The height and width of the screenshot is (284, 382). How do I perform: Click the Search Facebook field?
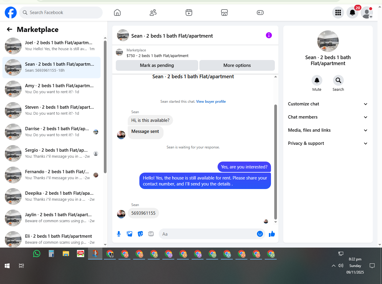(x=61, y=13)
